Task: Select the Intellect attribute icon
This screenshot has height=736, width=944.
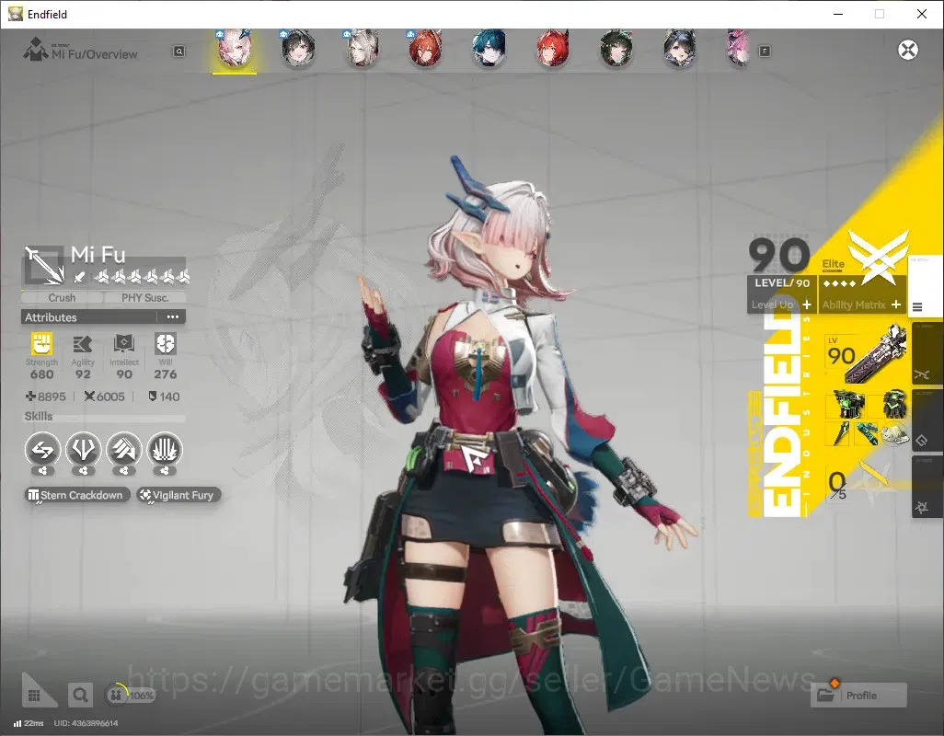Action: click(124, 344)
